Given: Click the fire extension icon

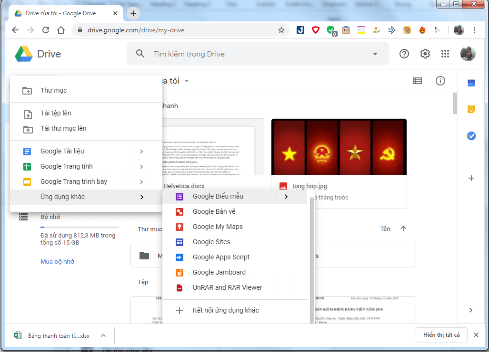Looking at the screenshot, I should pyautogui.click(x=422, y=30).
